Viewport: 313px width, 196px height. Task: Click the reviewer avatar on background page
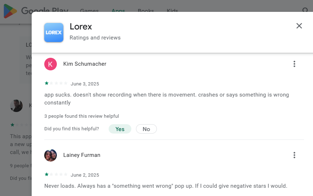(16, 106)
